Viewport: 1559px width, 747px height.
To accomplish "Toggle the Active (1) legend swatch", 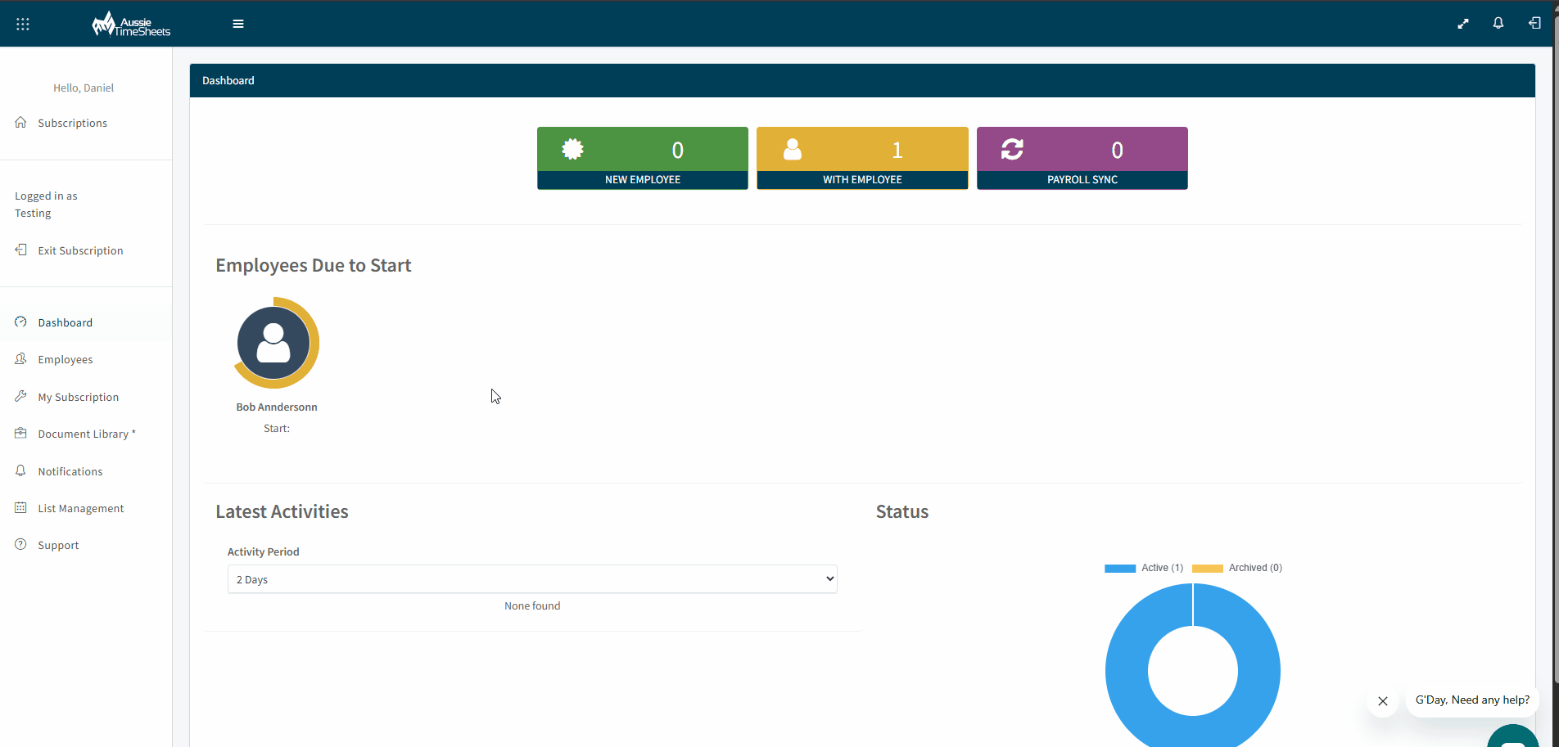I will (x=1120, y=568).
